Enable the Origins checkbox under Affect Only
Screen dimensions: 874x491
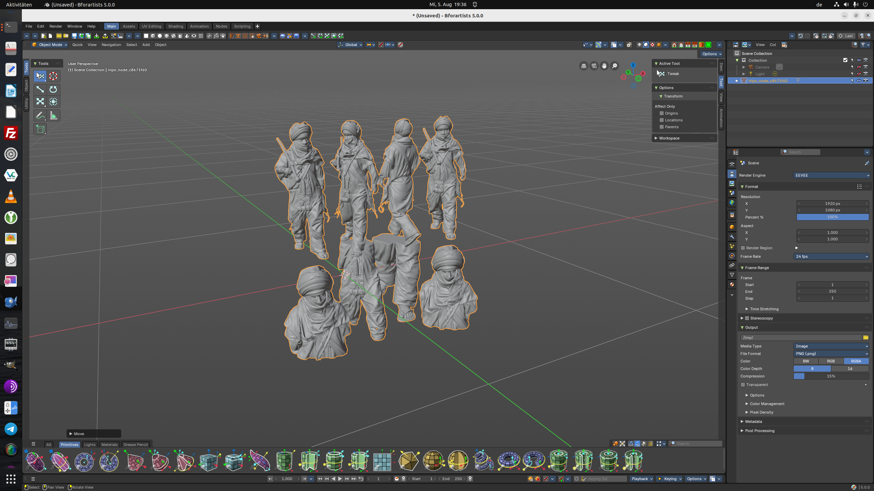662,113
